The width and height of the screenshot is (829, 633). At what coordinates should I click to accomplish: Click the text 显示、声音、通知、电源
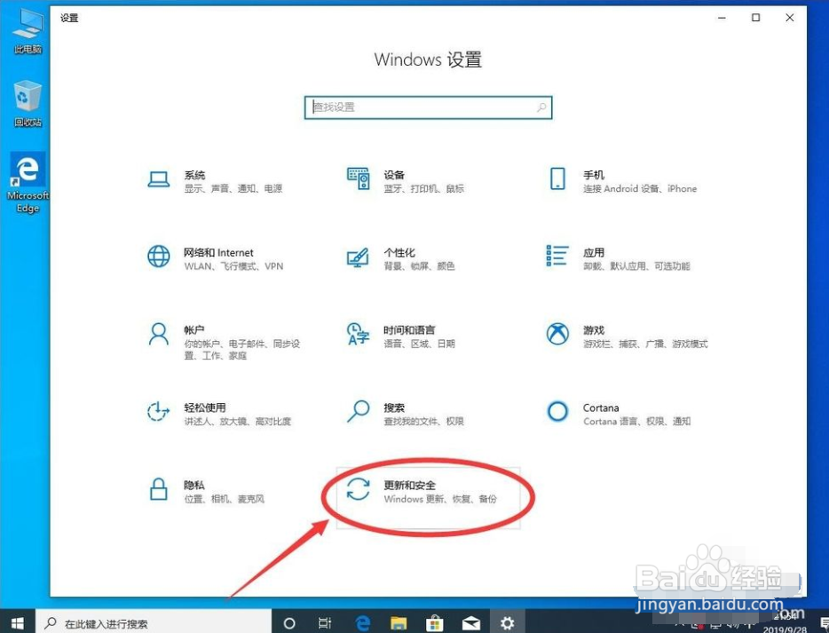click(x=233, y=189)
